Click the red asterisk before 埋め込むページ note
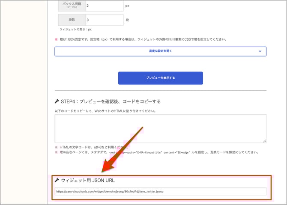287x205 pixels. click(56, 152)
